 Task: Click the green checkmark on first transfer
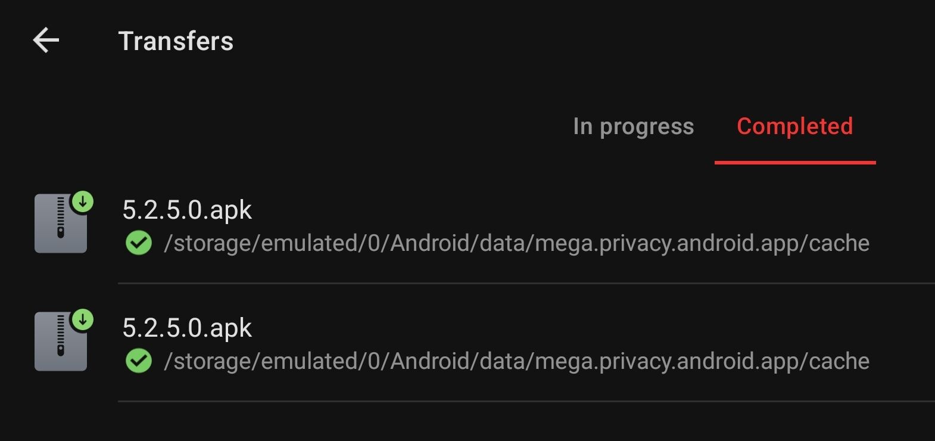coord(139,243)
